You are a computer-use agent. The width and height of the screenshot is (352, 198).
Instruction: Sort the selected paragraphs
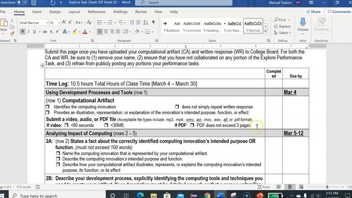tap(146, 23)
